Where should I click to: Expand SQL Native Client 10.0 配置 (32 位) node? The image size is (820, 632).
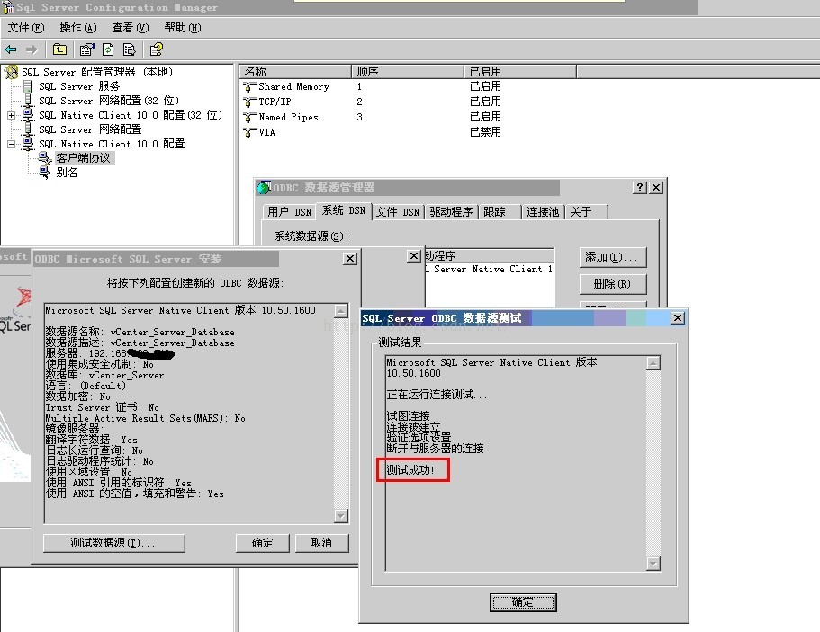point(11,115)
